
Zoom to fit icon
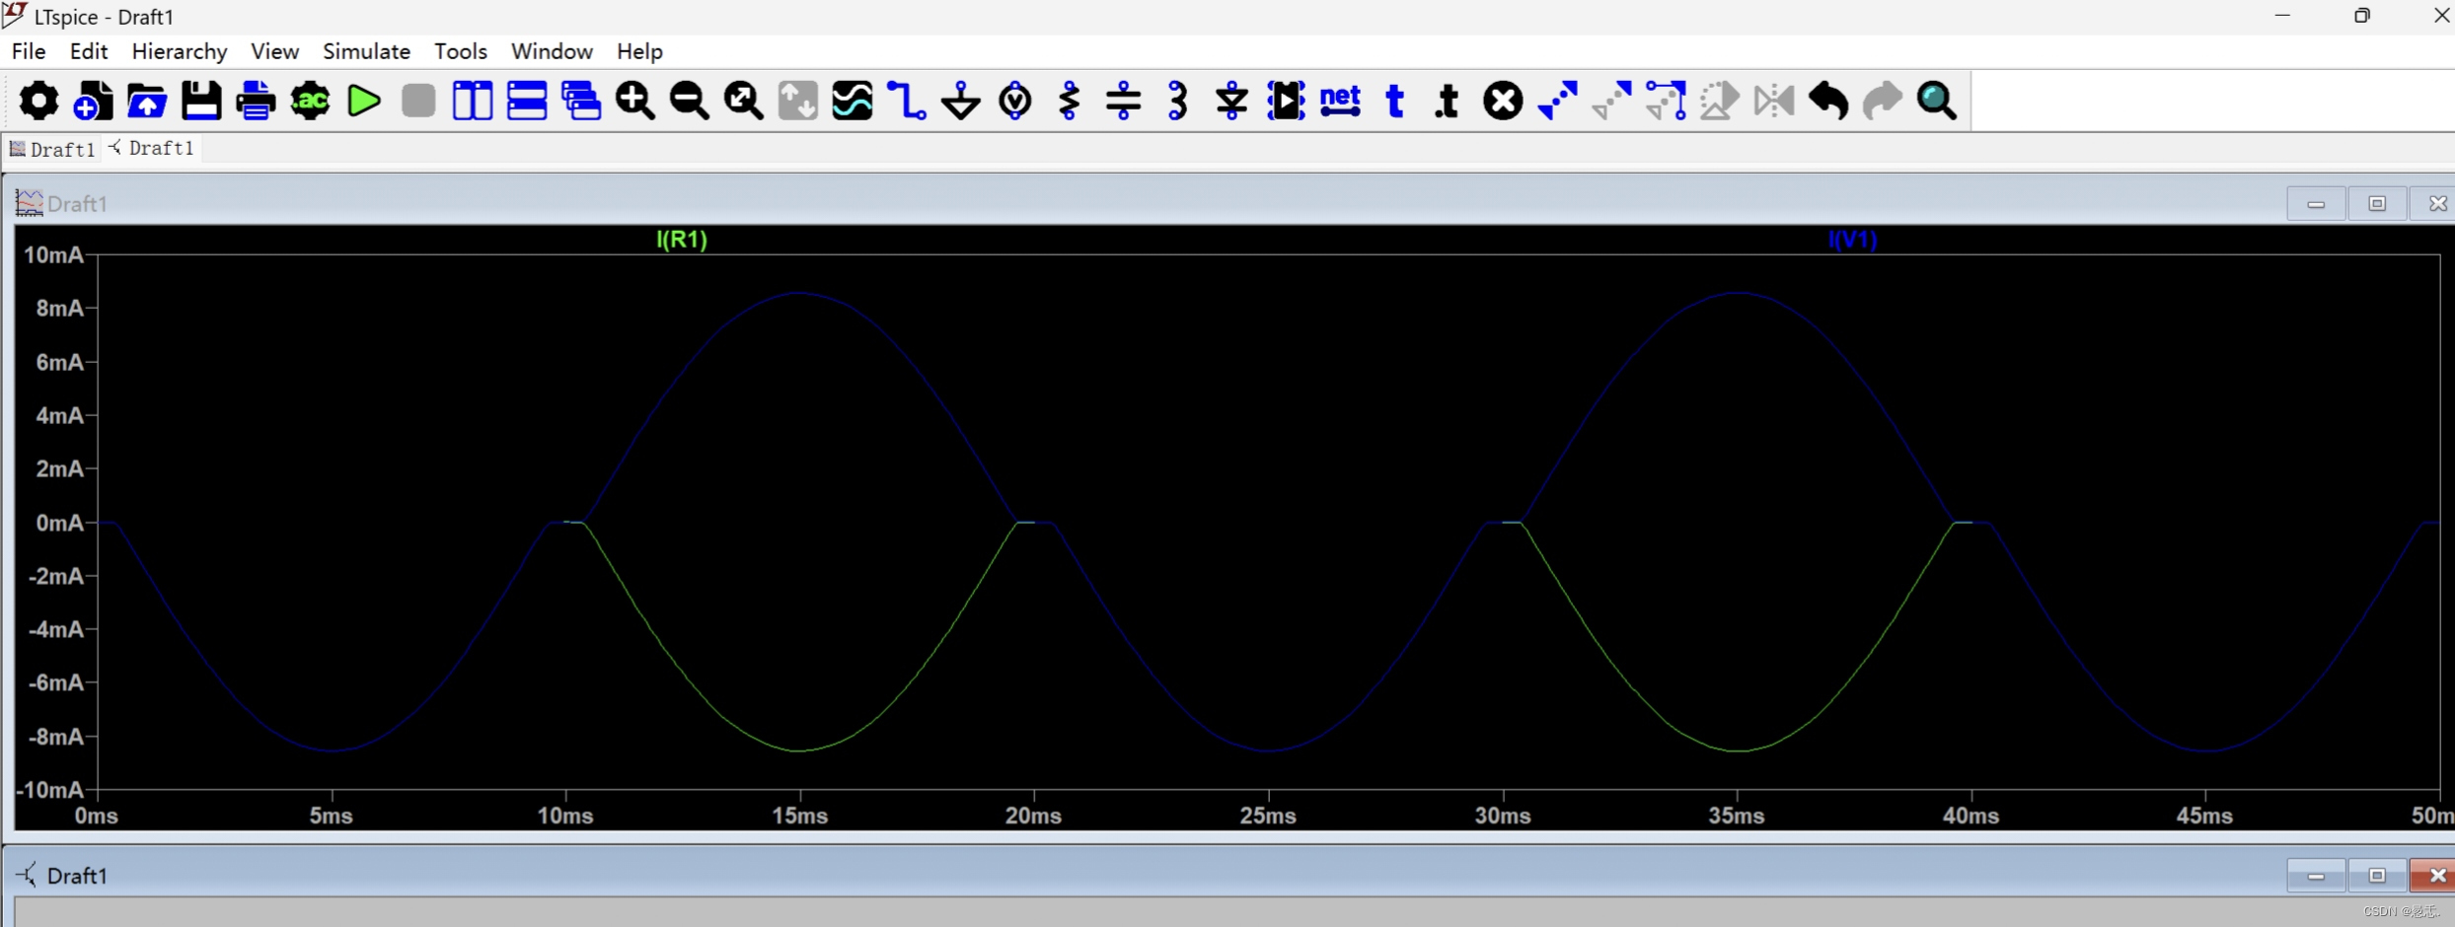(x=744, y=101)
